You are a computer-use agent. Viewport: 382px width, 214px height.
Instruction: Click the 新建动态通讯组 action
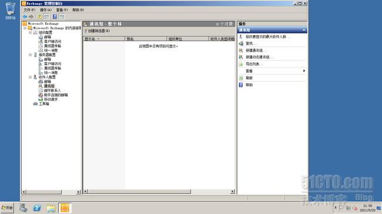(259, 57)
